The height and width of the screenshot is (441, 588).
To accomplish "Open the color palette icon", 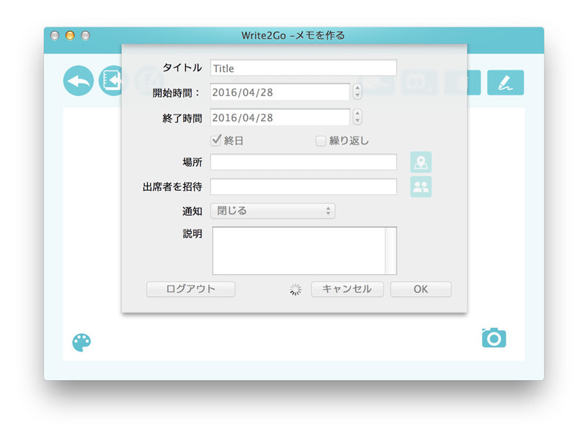I will 82,342.
